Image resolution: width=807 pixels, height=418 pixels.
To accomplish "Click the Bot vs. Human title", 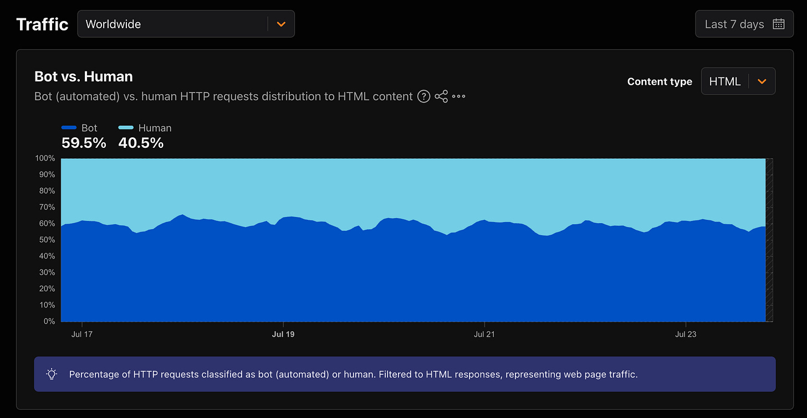I will (x=84, y=76).
